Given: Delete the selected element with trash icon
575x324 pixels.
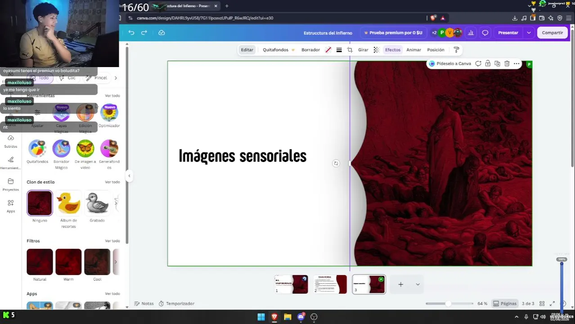Looking at the screenshot, I should click(507, 63).
